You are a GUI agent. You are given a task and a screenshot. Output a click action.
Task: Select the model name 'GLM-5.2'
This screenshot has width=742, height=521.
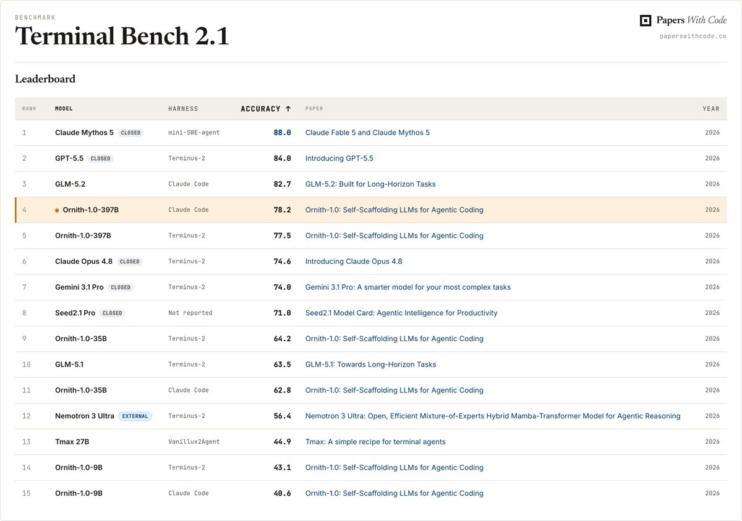pos(69,184)
